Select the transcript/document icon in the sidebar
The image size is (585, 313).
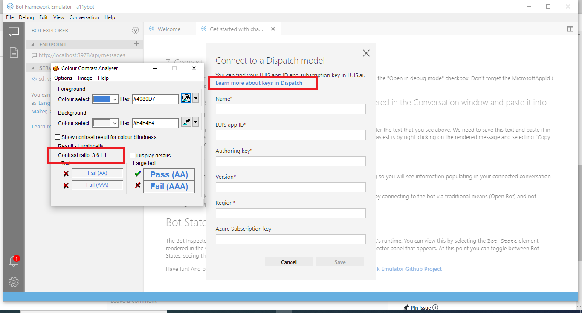pyautogui.click(x=13, y=52)
